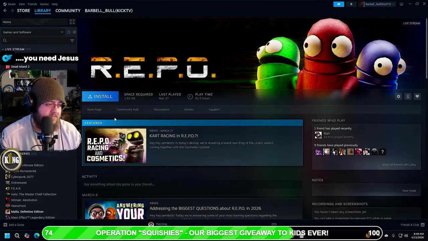The width and height of the screenshot is (428, 241).
Task: Select Halo: The Master Chief Collection
Action: [33, 194]
